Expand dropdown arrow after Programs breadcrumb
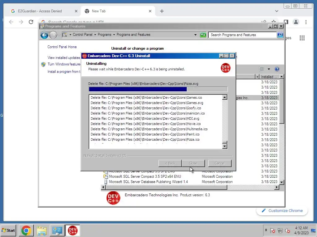317x237 pixels. click(x=114, y=35)
